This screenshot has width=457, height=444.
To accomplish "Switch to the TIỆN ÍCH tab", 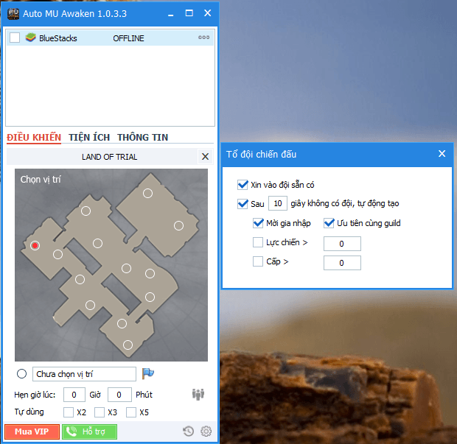I will 89,137.
